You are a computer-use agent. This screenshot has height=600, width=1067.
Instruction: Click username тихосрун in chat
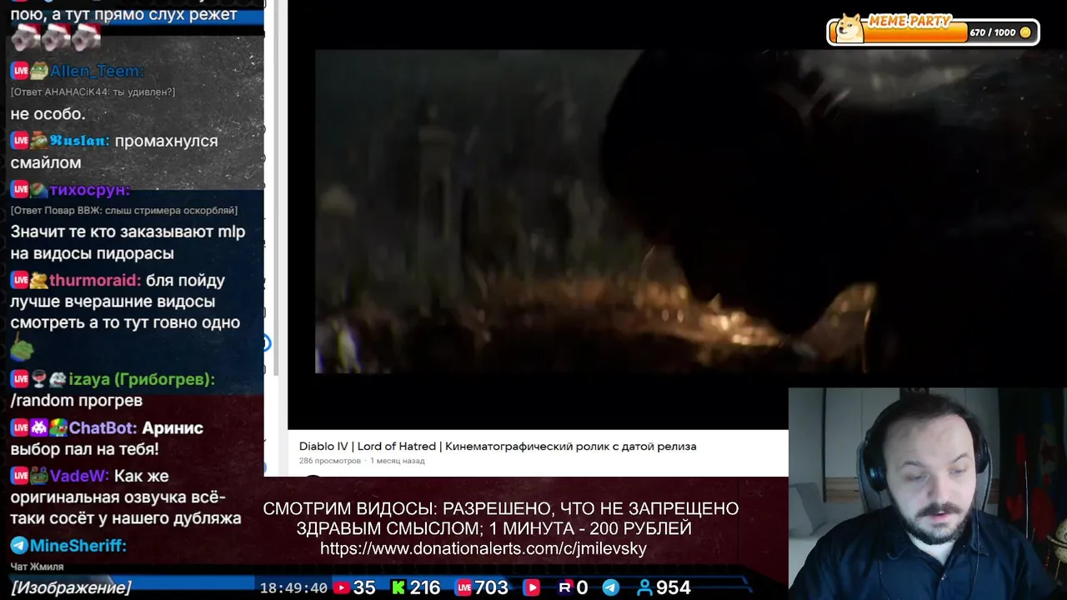[x=89, y=190]
